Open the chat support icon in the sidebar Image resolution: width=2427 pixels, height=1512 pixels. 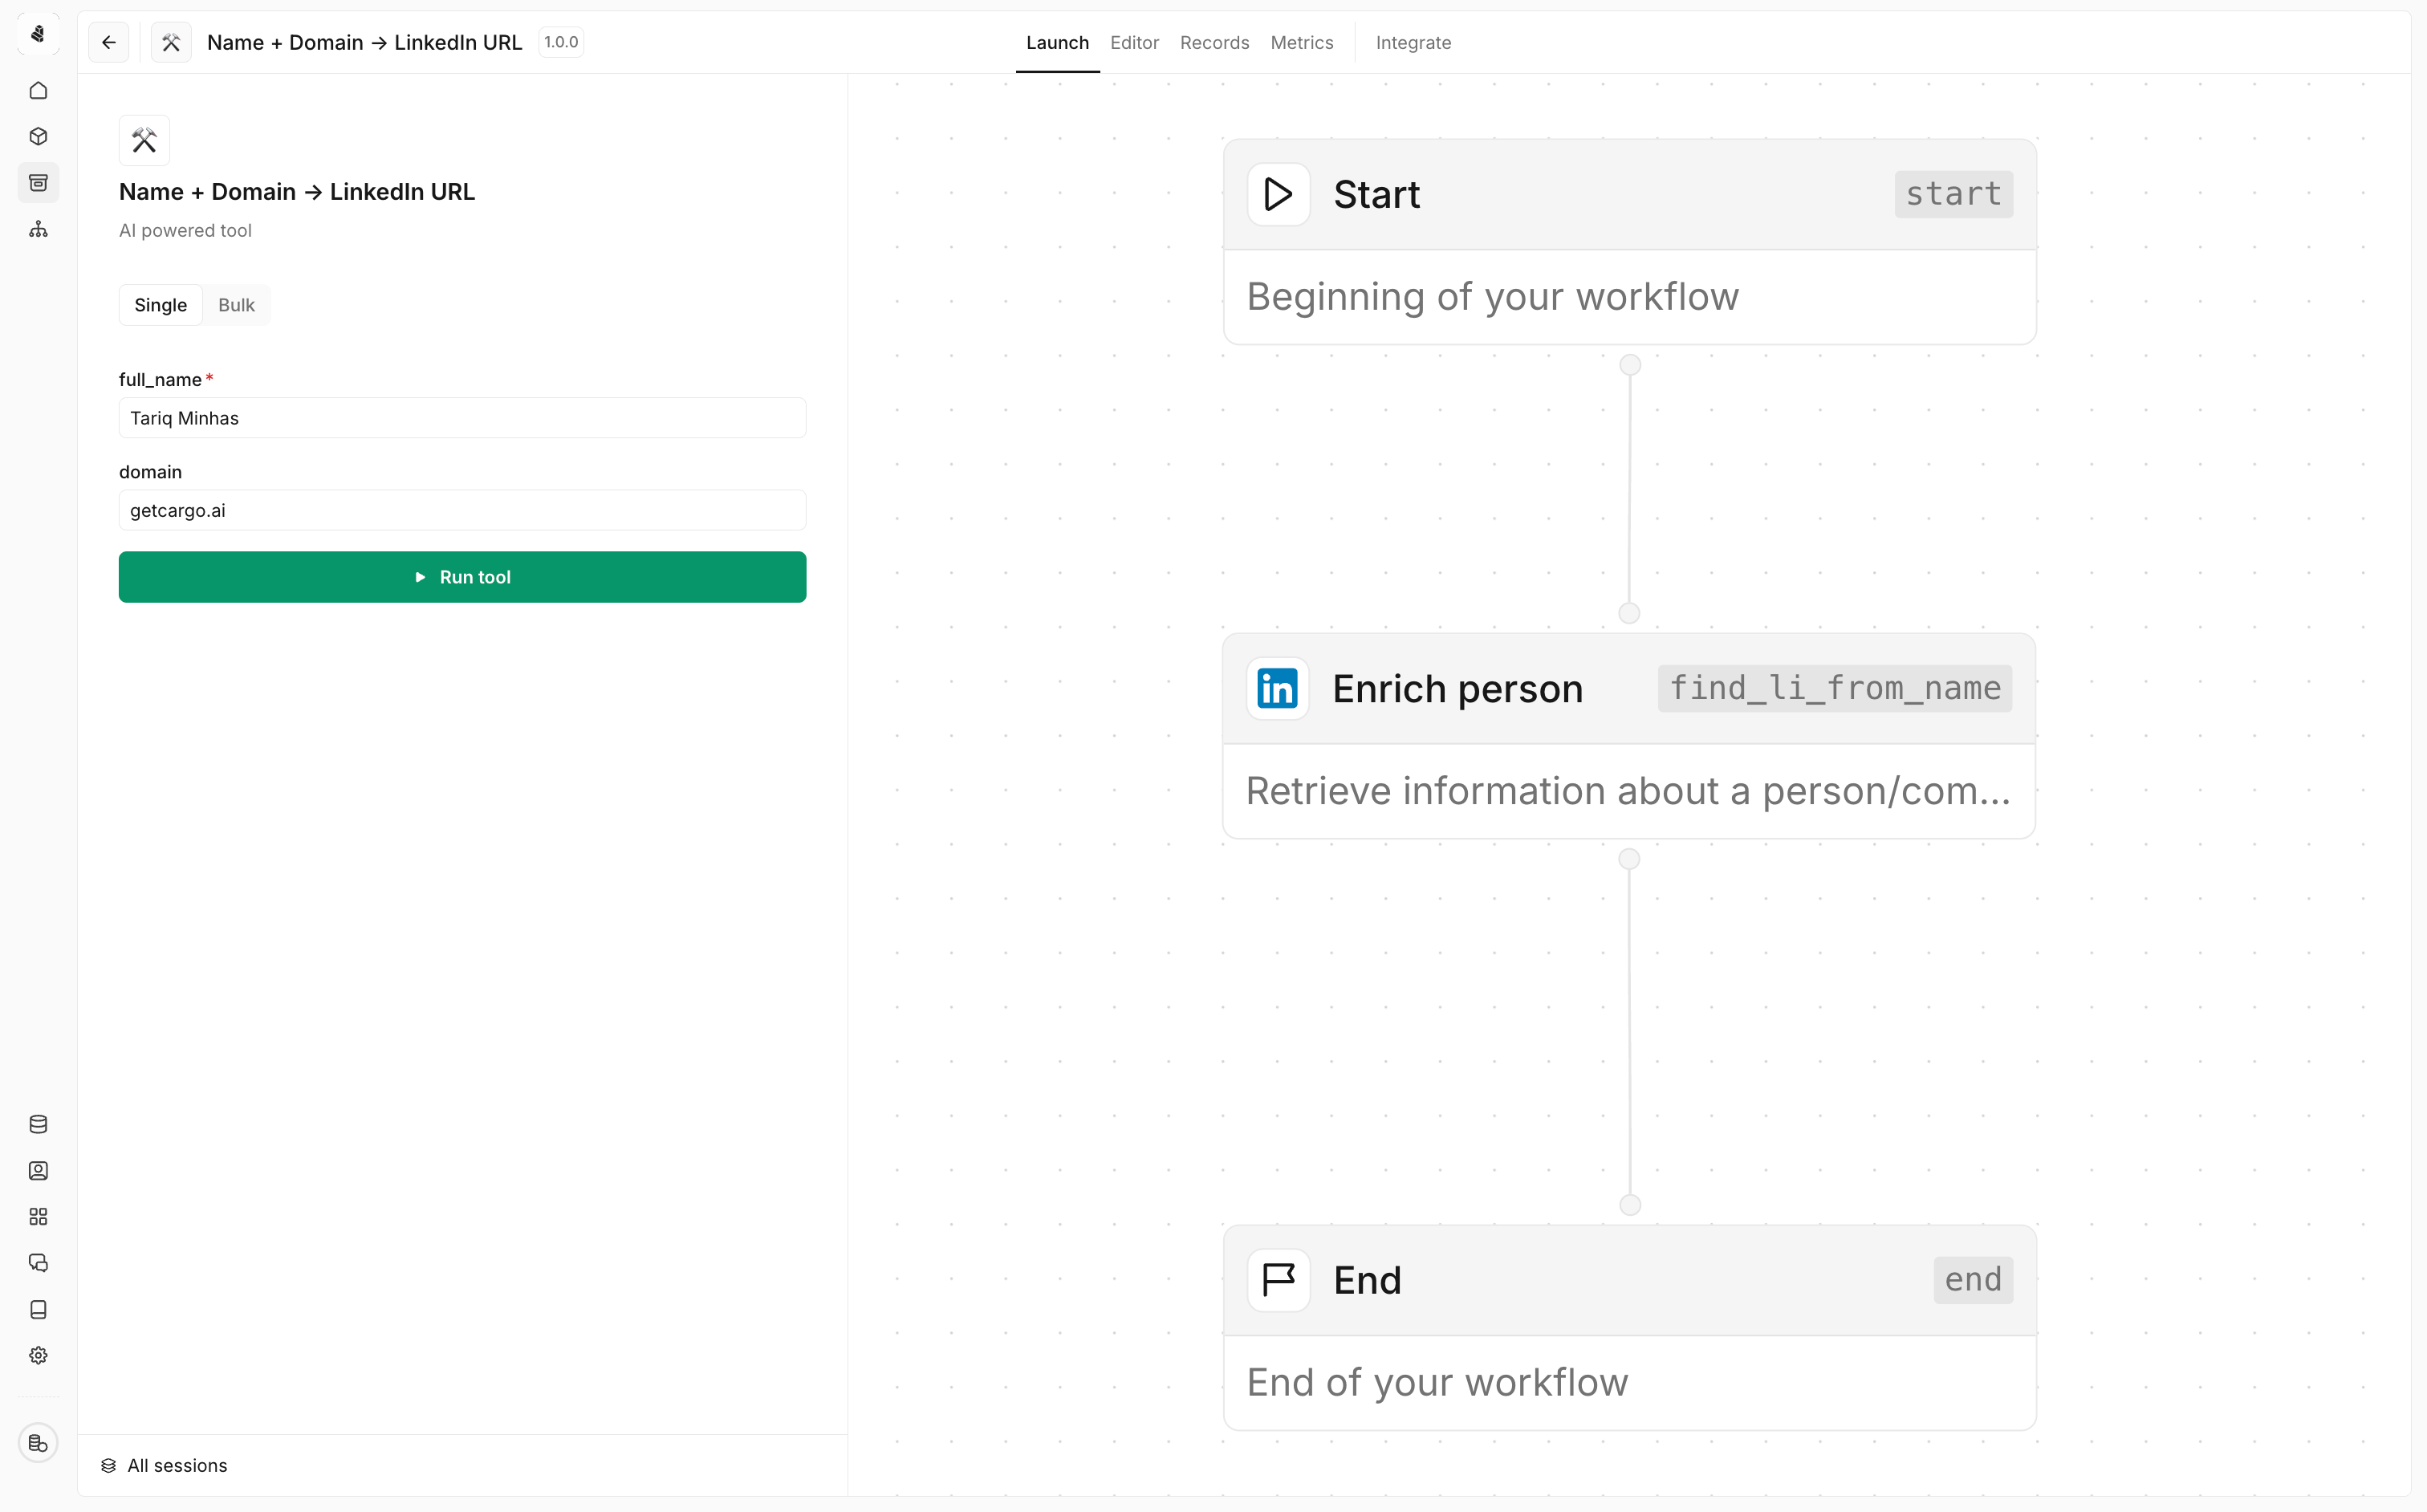pos(38,1263)
